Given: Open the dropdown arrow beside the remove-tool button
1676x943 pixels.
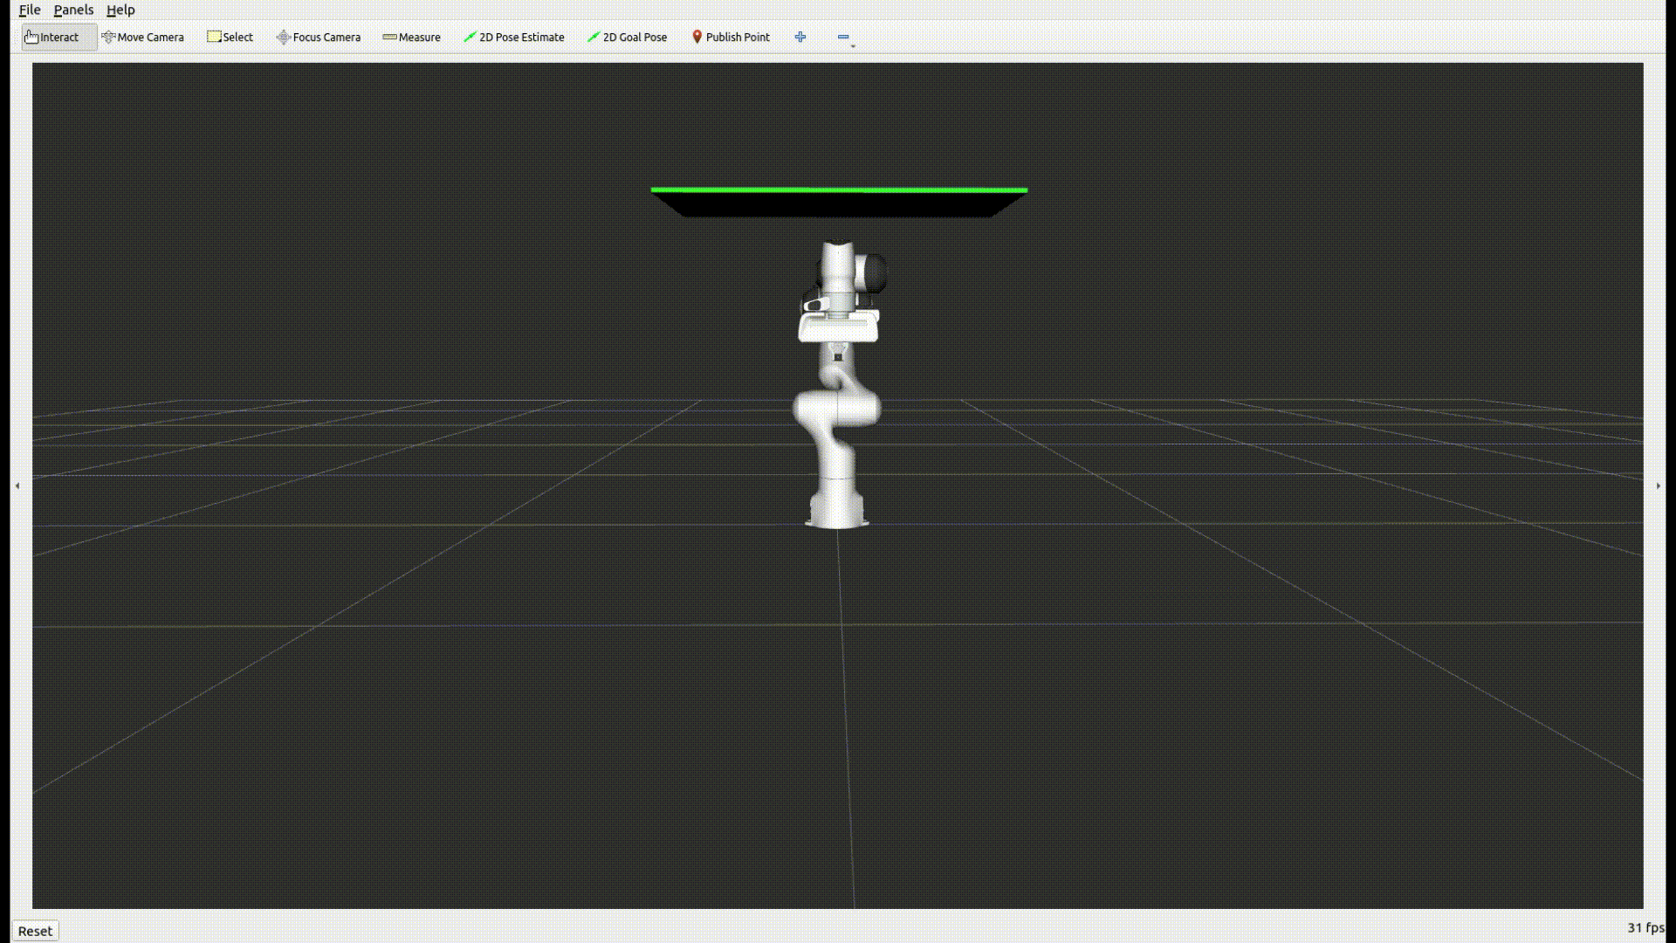Looking at the screenshot, I should coord(852,45).
